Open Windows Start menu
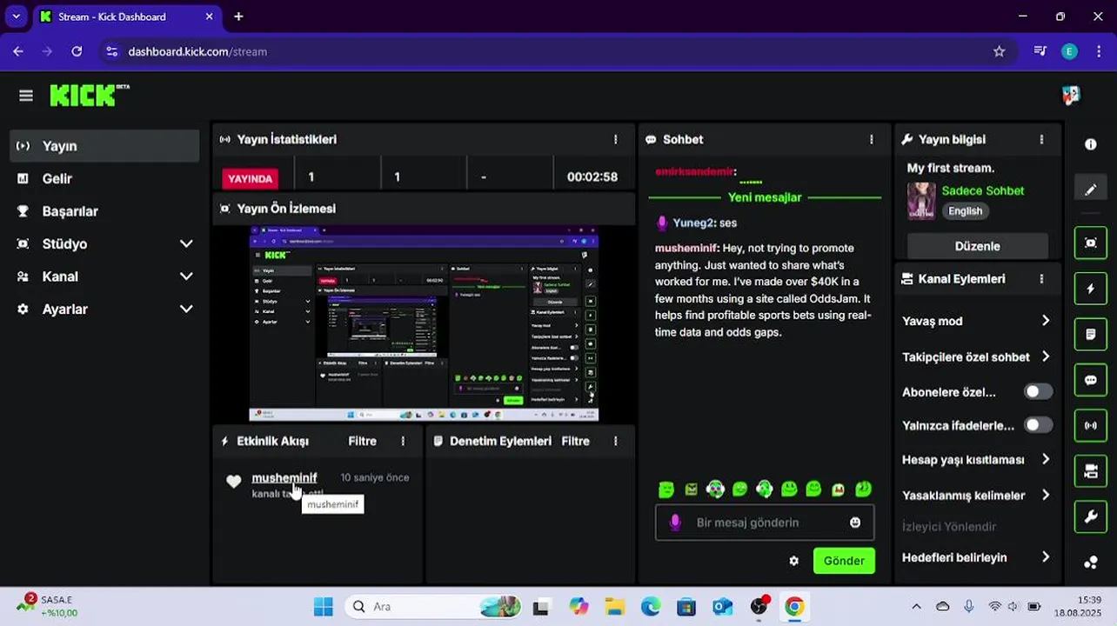1117x626 pixels. pyautogui.click(x=323, y=607)
